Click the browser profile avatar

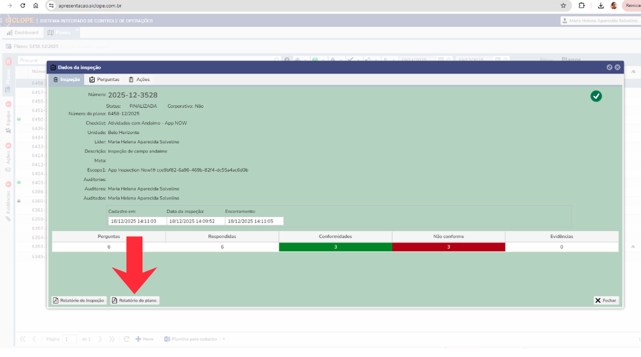[x=614, y=6]
